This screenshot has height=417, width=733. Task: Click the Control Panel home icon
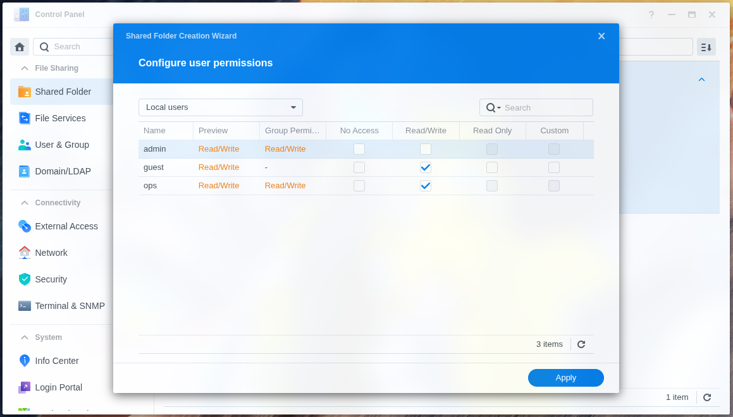tap(20, 47)
